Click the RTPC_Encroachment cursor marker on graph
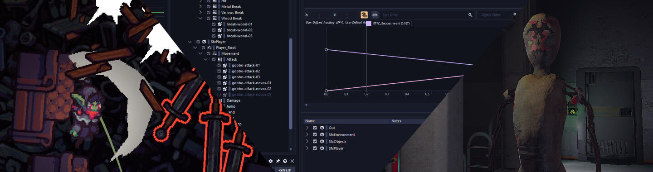Image resolution: width=653 pixels, height=172 pixels. 369,24
